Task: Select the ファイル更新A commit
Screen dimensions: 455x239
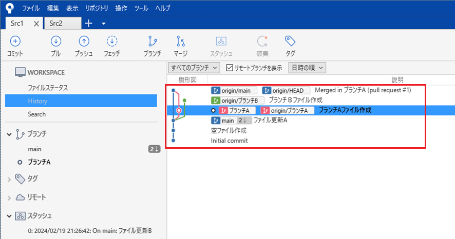Action: pos(271,120)
